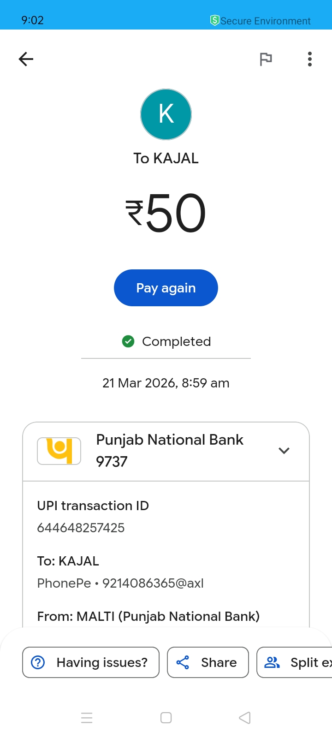Tap KAJAL's teal profile avatar
Screen dimensions: 332x738
(x=166, y=114)
